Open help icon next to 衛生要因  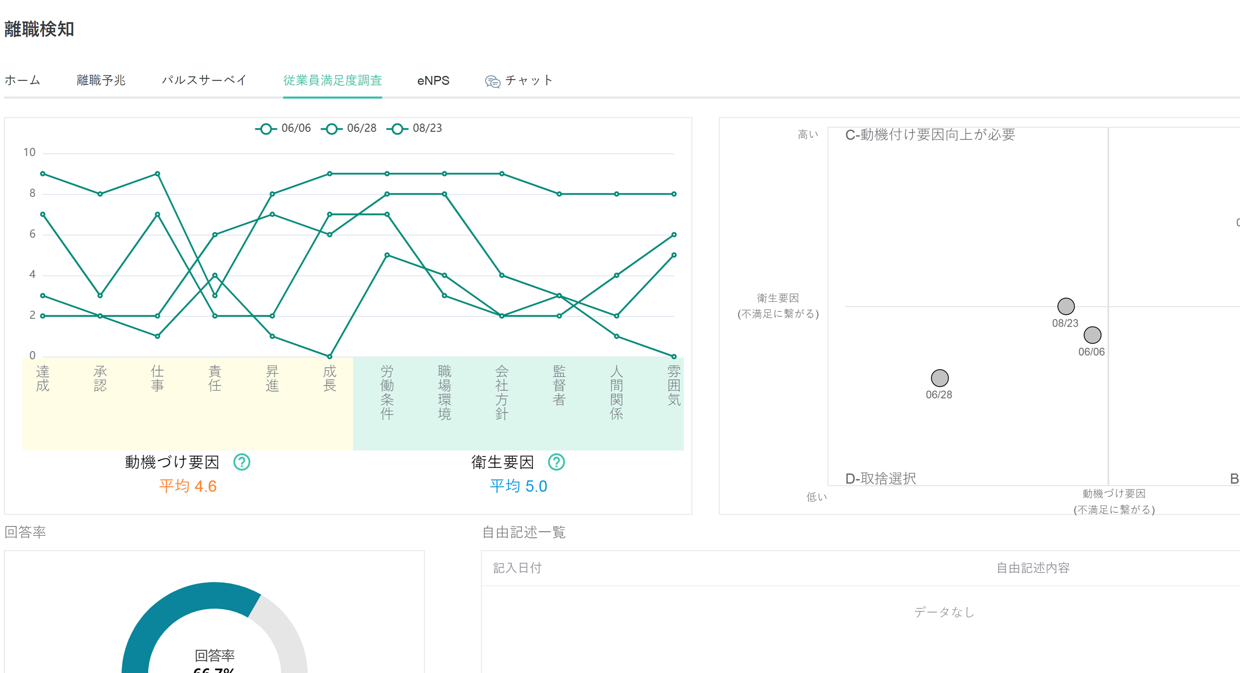(556, 462)
